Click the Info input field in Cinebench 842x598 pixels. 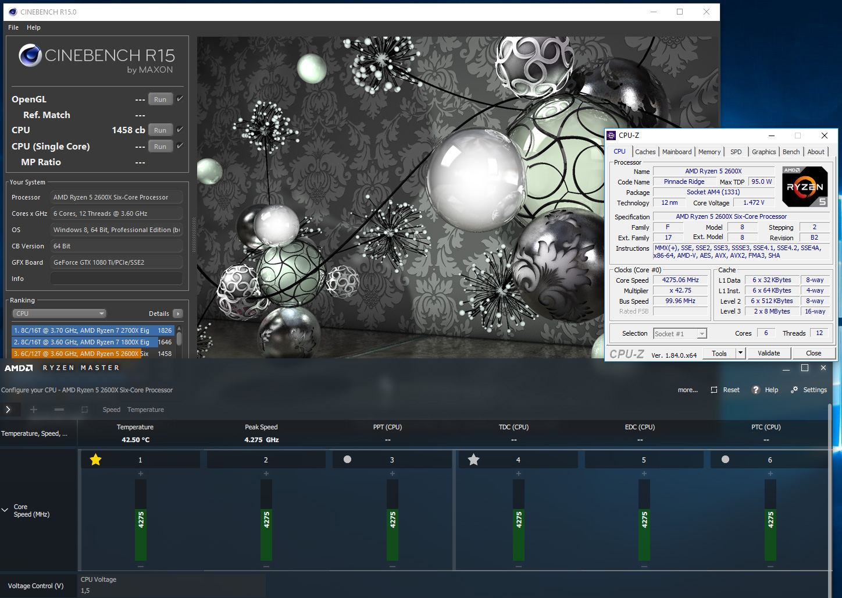pos(116,279)
